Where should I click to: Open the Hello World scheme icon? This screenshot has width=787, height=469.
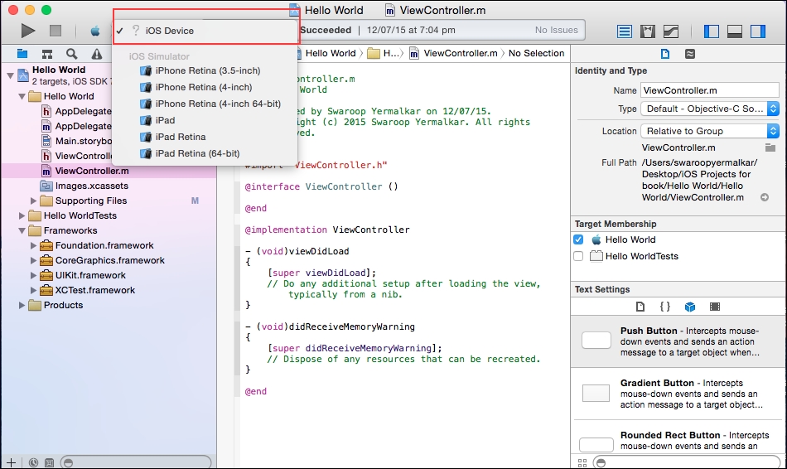[95, 31]
